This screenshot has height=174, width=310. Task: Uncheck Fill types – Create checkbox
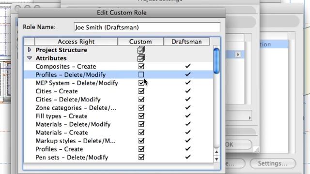[x=141, y=116]
